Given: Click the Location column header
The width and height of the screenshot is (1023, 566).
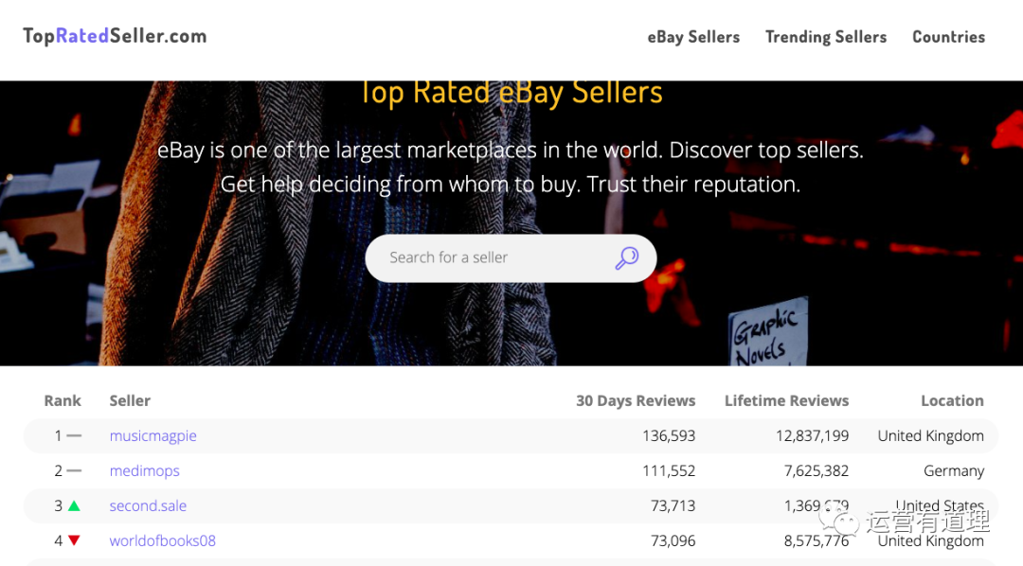Looking at the screenshot, I should [x=952, y=400].
